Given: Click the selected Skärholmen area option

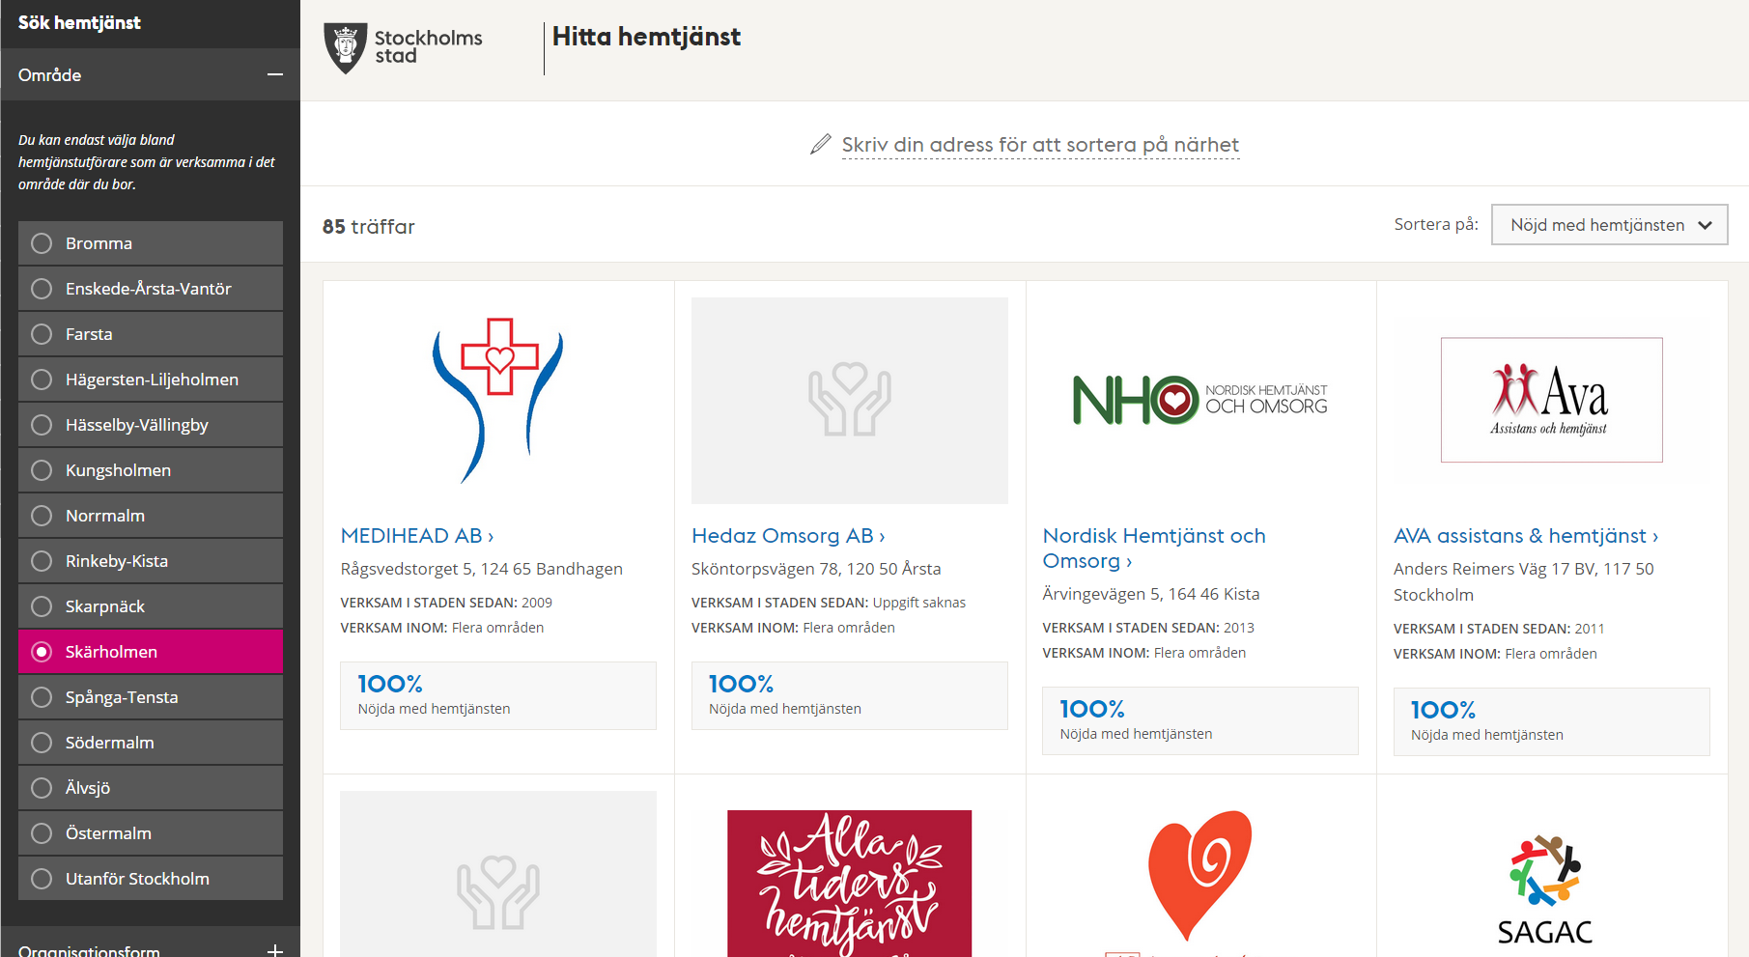Looking at the screenshot, I should click(x=151, y=652).
